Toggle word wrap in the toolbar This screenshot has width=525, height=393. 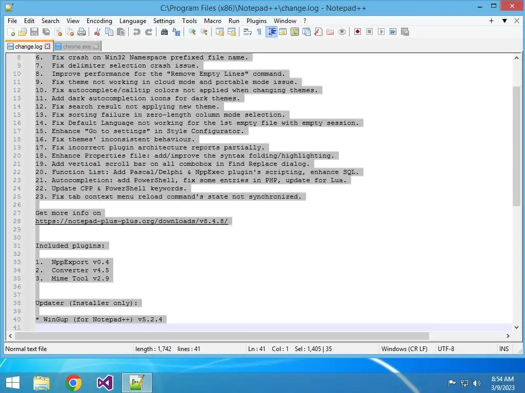(247, 32)
